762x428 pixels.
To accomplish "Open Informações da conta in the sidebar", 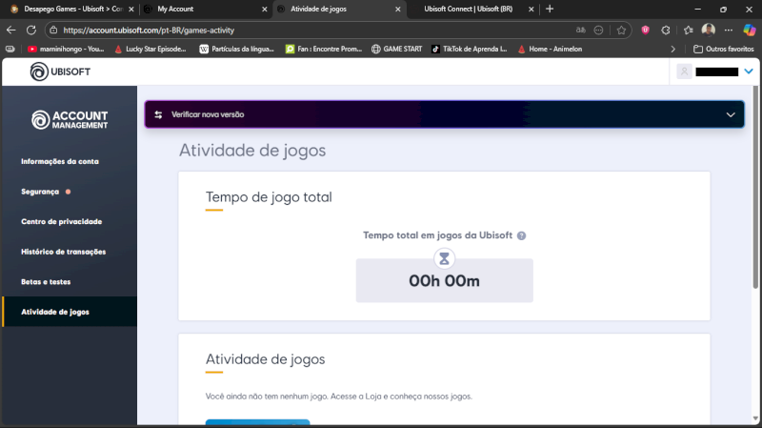I will tap(60, 161).
